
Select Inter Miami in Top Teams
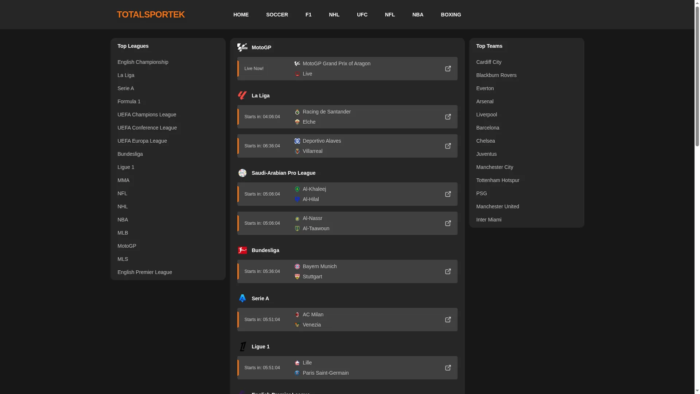[x=489, y=220]
